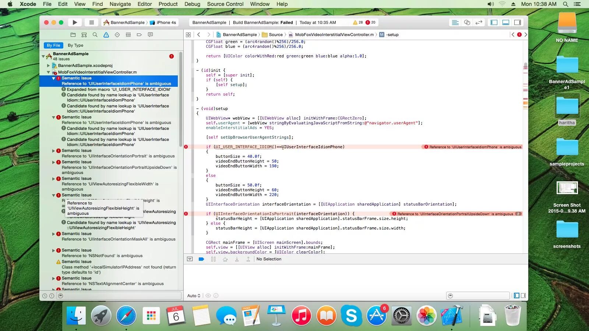This screenshot has height=331, width=589.
Task: Open the Breakpoint navigator
Action: [x=139, y=35]
